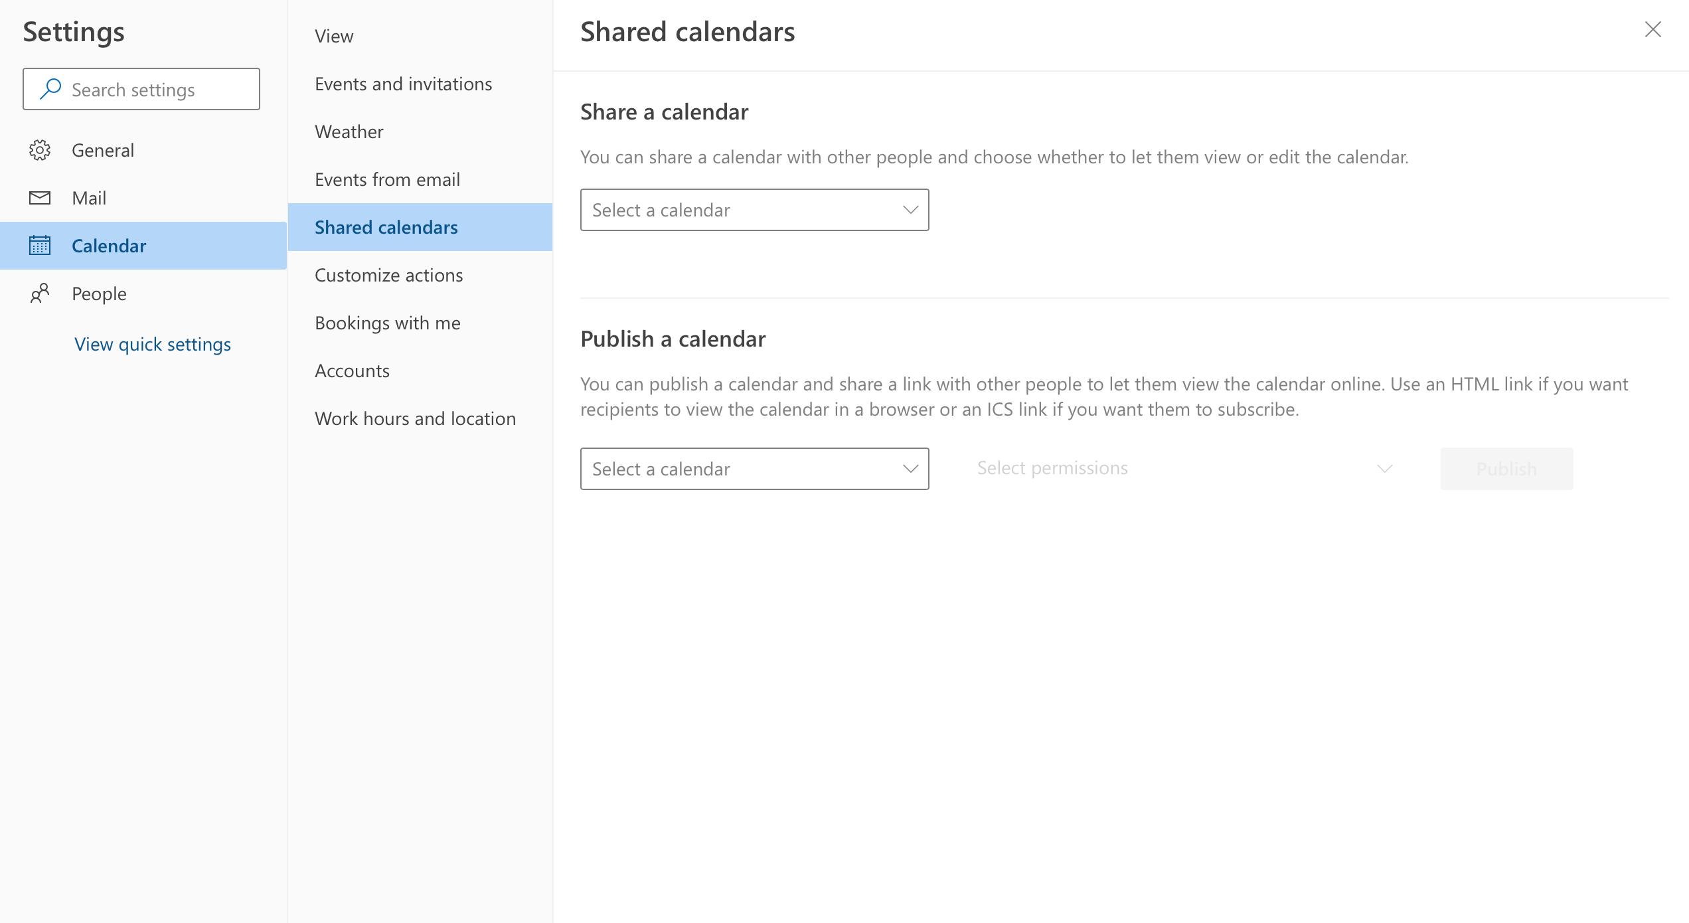Viewport: 1689px width, 923px height.
Task: Open Bookings with me settings
Action: [387, 323]
